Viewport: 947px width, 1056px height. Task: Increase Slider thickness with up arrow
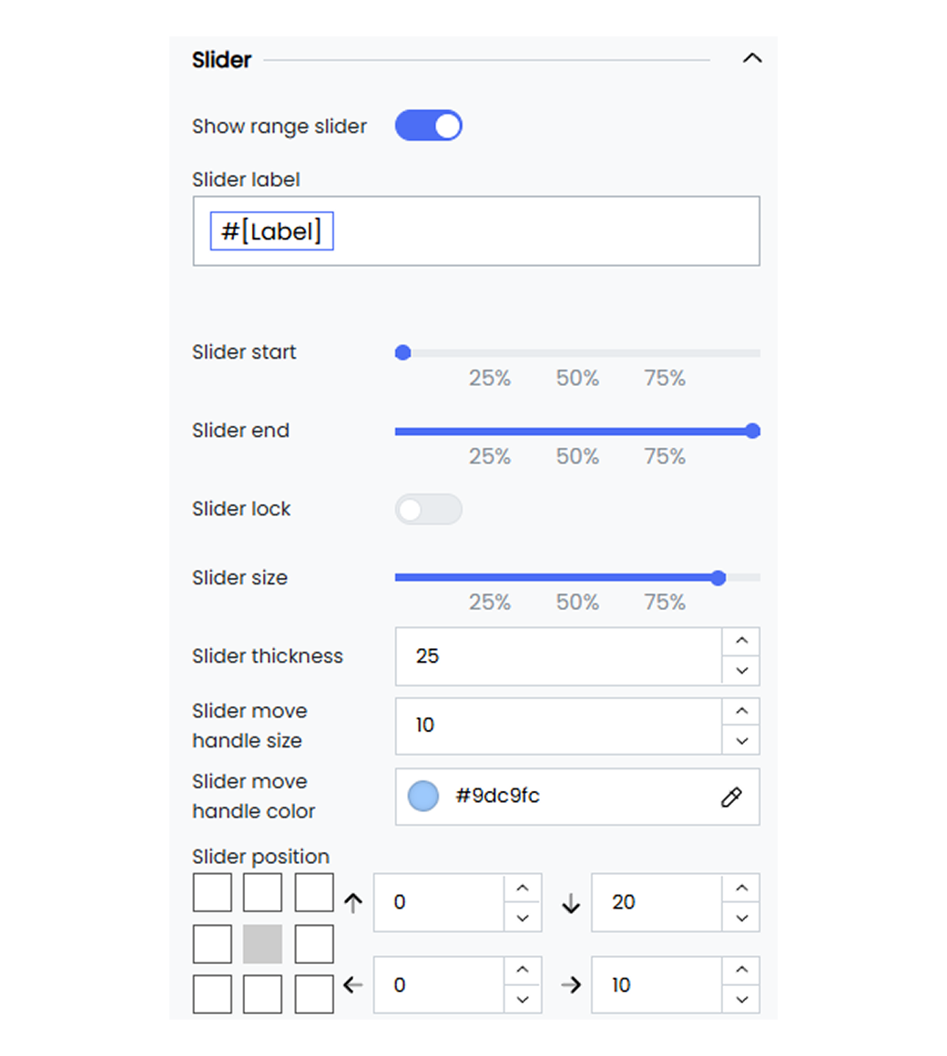click(x=741, y=641)
